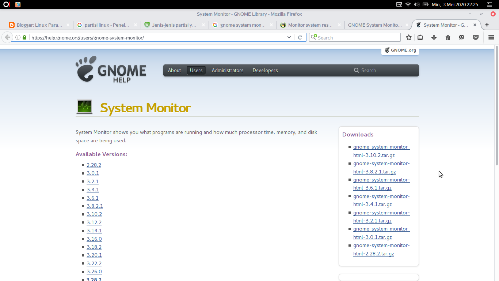Open the smiley feedback icon in toolbar
This screenshot has height=281, width=499.
tap(461, 37)
